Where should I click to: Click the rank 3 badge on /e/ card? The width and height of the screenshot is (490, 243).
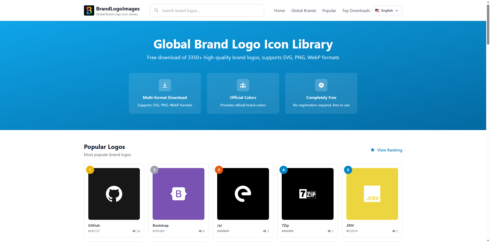pos(219,170)
